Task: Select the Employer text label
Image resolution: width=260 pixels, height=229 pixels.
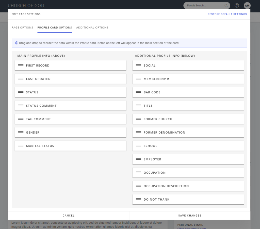Action: tap(152, 159)
